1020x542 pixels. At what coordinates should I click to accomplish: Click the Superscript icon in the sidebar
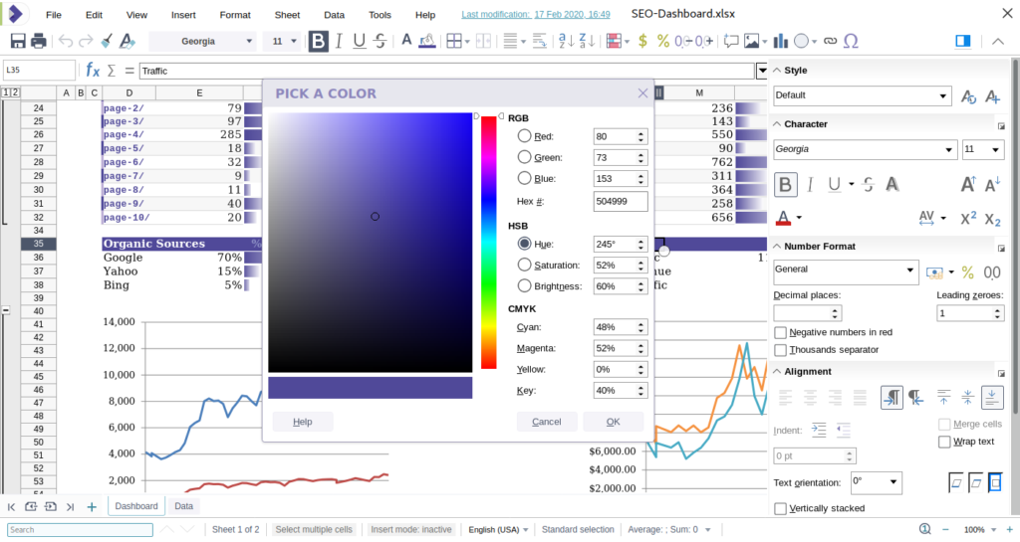[967, 219]
